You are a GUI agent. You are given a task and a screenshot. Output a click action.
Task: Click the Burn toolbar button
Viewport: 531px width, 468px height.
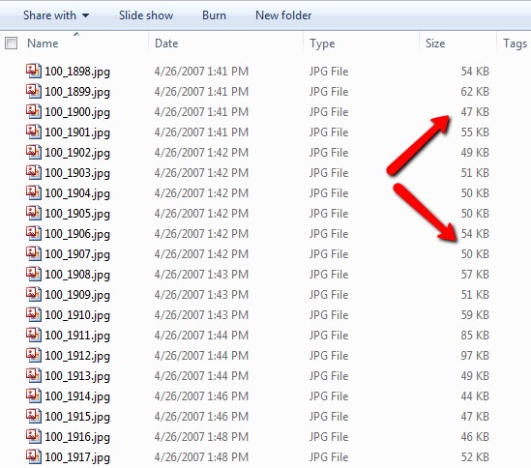214,15
